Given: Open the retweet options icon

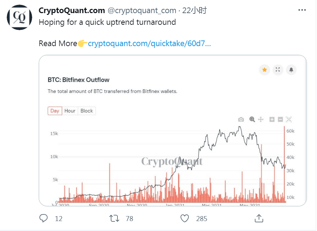Looking at the screenshot, I should click(x=114, y=219).
